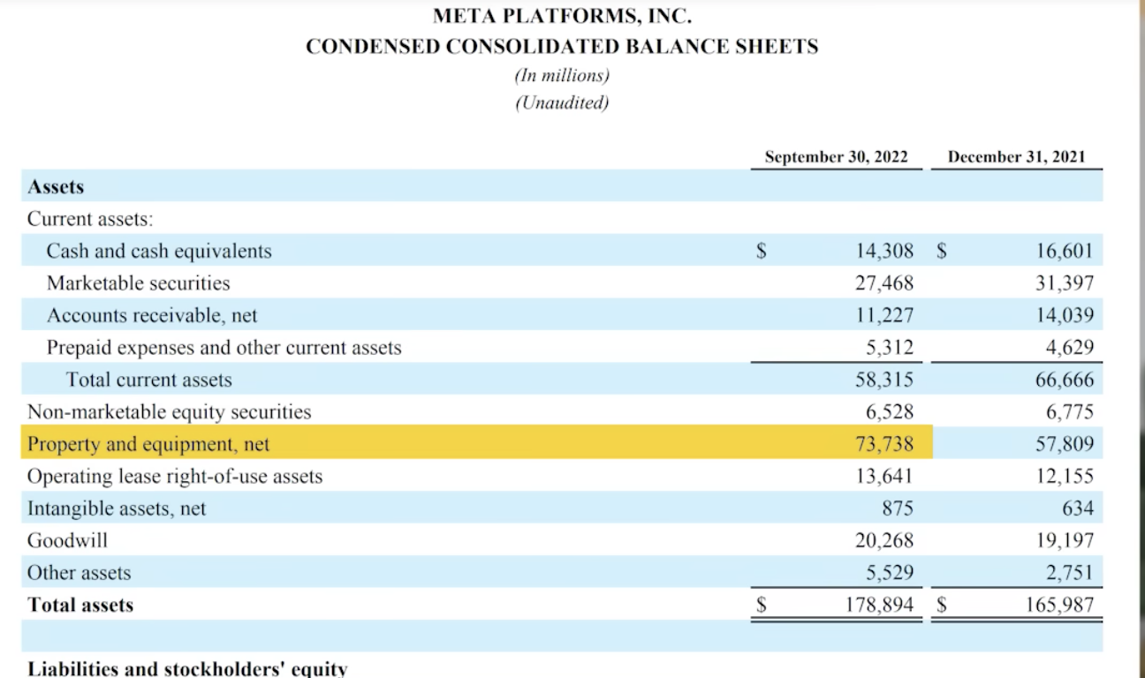
Task: Click the bold Total assets label
Action: tap(80, 606)
